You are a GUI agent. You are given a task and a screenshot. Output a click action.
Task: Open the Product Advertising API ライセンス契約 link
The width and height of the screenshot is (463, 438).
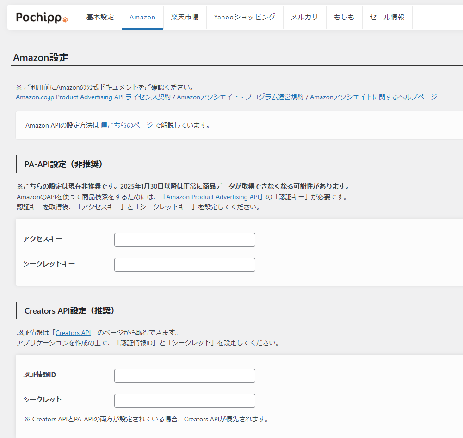[x=93, y=97]
